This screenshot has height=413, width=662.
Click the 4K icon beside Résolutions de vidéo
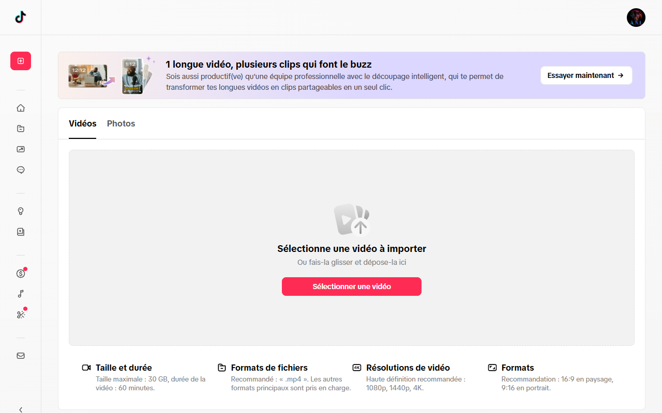pyautogui.click(x=357, y=368)
